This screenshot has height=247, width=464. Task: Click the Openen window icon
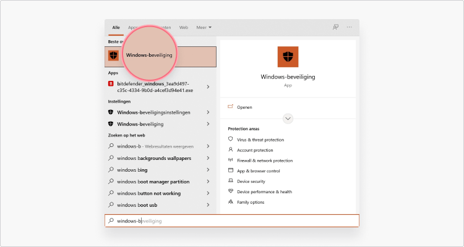point(231,107)
